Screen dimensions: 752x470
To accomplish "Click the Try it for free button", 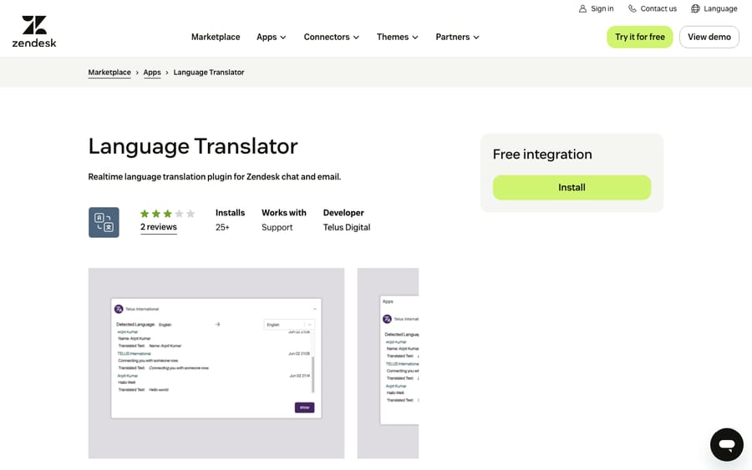I will click(640, 37).
